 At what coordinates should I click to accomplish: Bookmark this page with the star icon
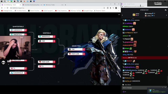click(104, 8)
